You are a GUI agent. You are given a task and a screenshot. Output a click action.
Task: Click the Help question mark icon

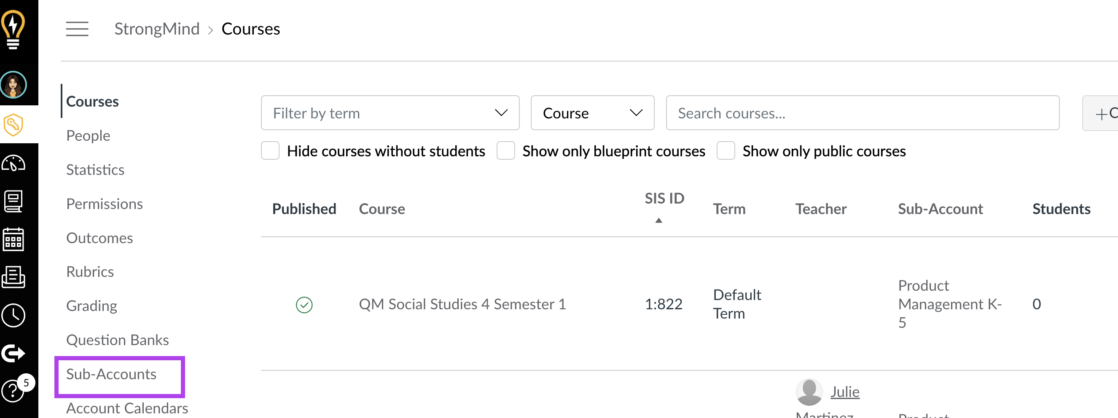click(x=12, y=391)
